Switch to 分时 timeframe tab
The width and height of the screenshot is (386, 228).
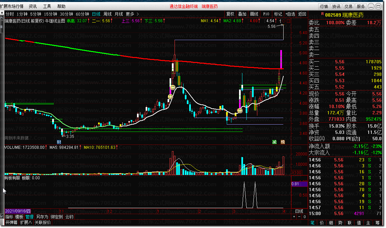tap(10, 14)
